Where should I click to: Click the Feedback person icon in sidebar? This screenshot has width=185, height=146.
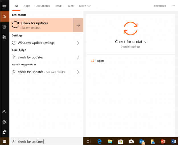4,132
